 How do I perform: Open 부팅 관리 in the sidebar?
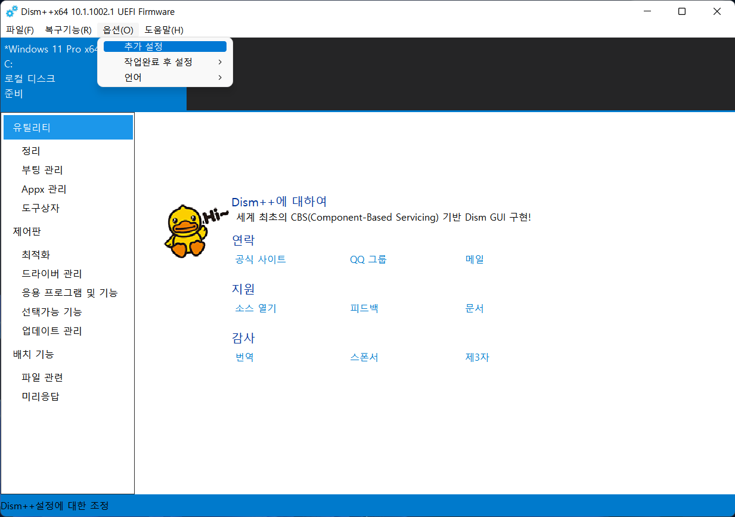tap(42, 171)
